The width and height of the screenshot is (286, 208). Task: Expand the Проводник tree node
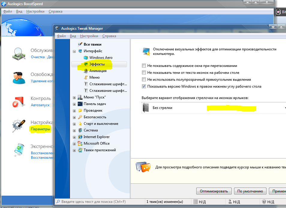(x=74, y=111)
